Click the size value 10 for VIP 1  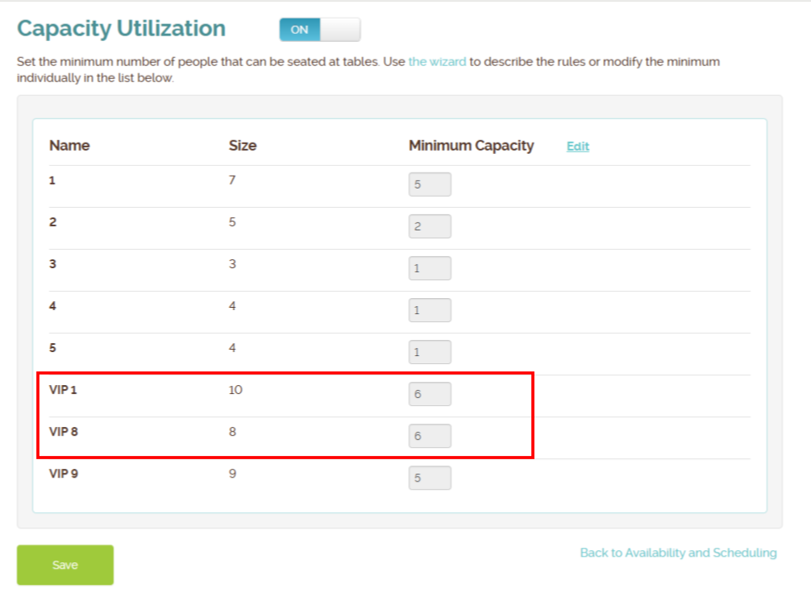click(235, 389)
